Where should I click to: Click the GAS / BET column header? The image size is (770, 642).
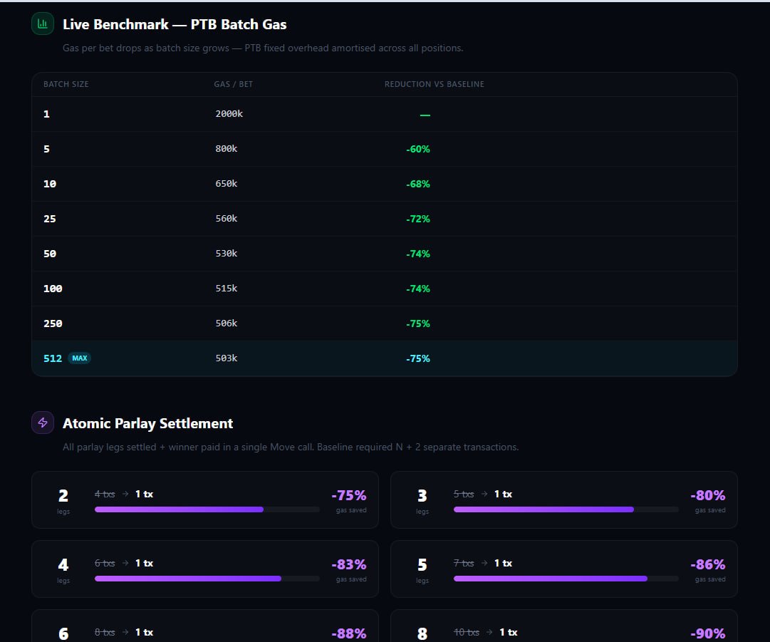pyautogui.click(x=233, y=84)
